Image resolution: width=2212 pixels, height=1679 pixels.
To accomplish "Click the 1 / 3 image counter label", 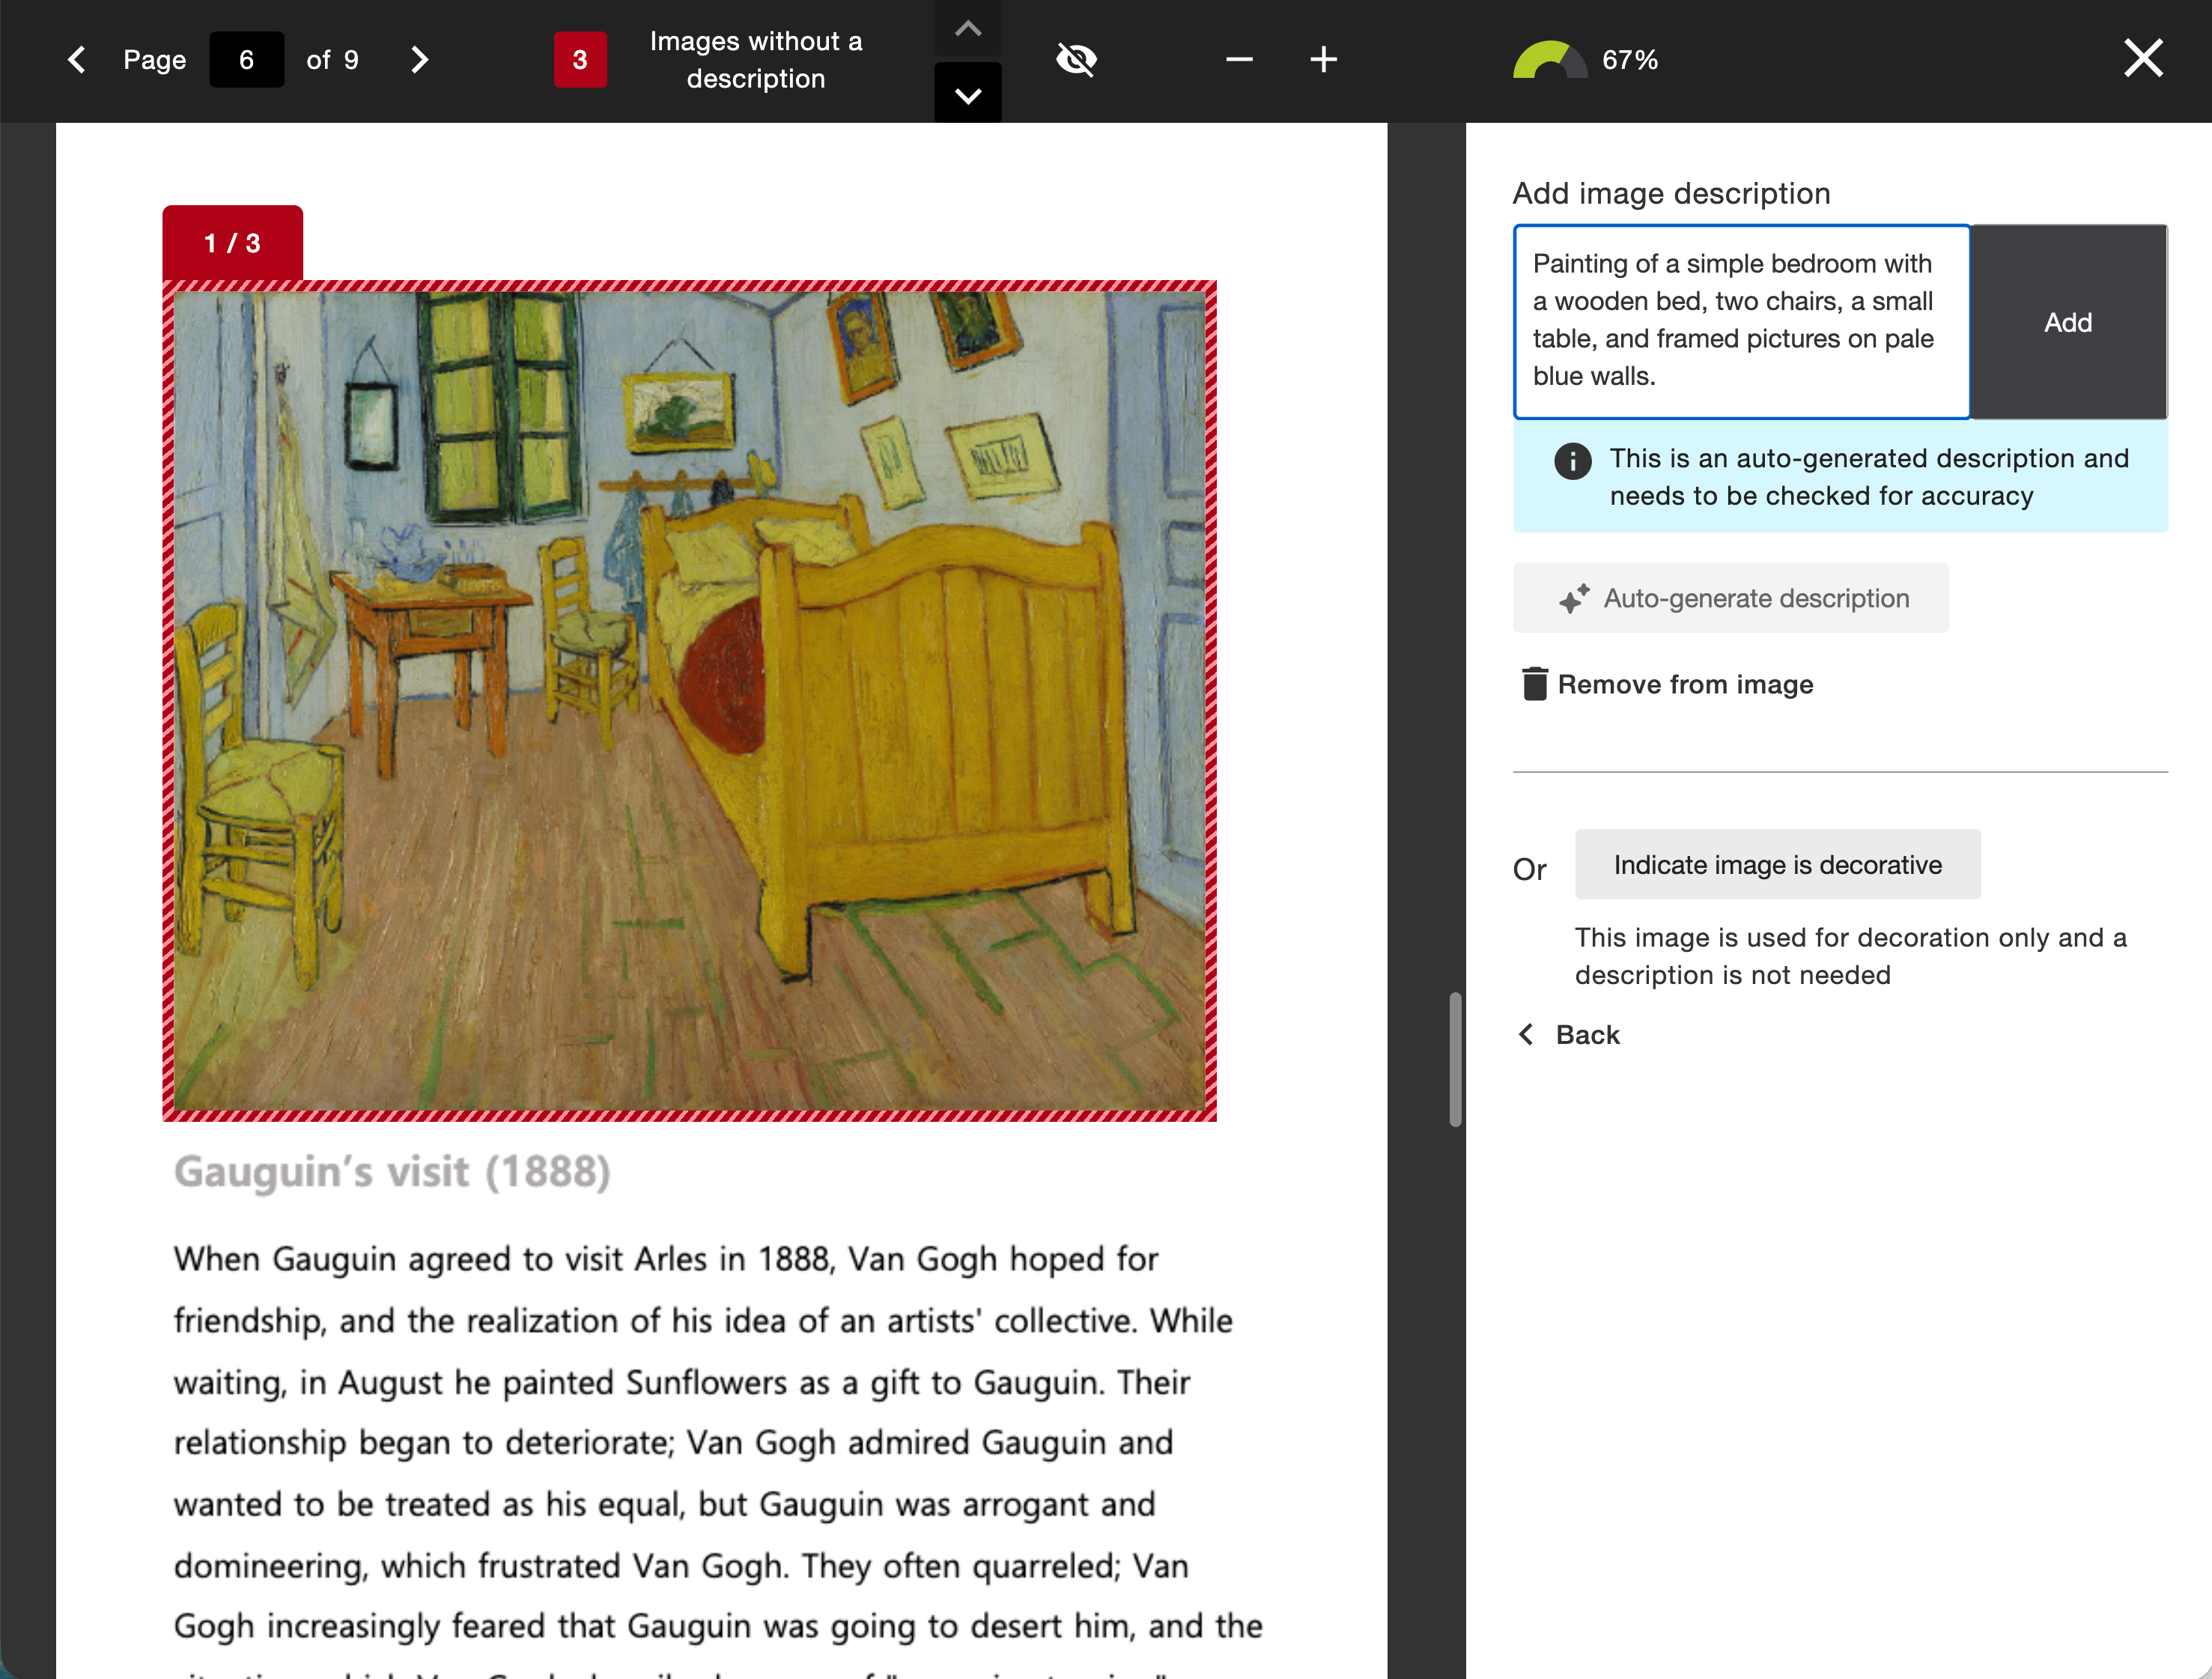I will point(232,243).
